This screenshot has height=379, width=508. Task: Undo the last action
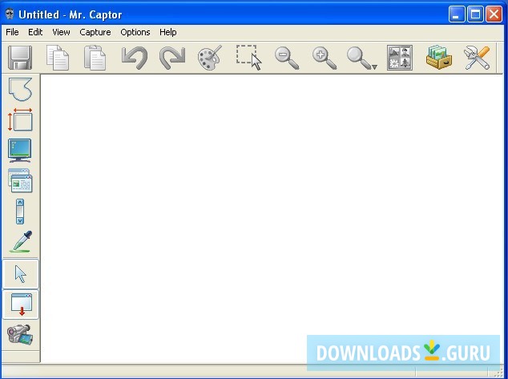coord(135,58)
